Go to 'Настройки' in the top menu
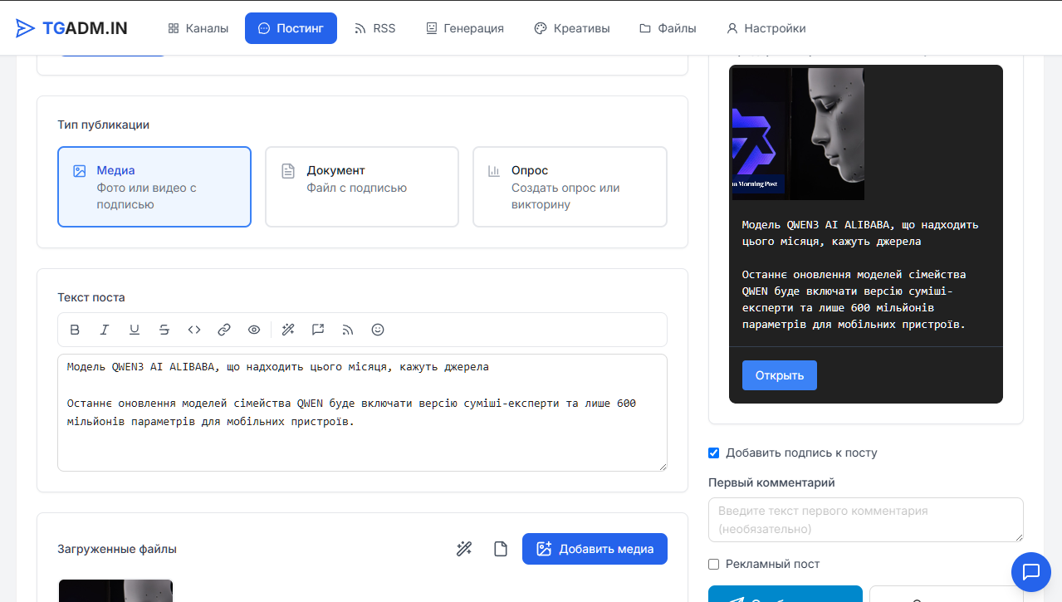1062x602 pixels. coord(766,28)
